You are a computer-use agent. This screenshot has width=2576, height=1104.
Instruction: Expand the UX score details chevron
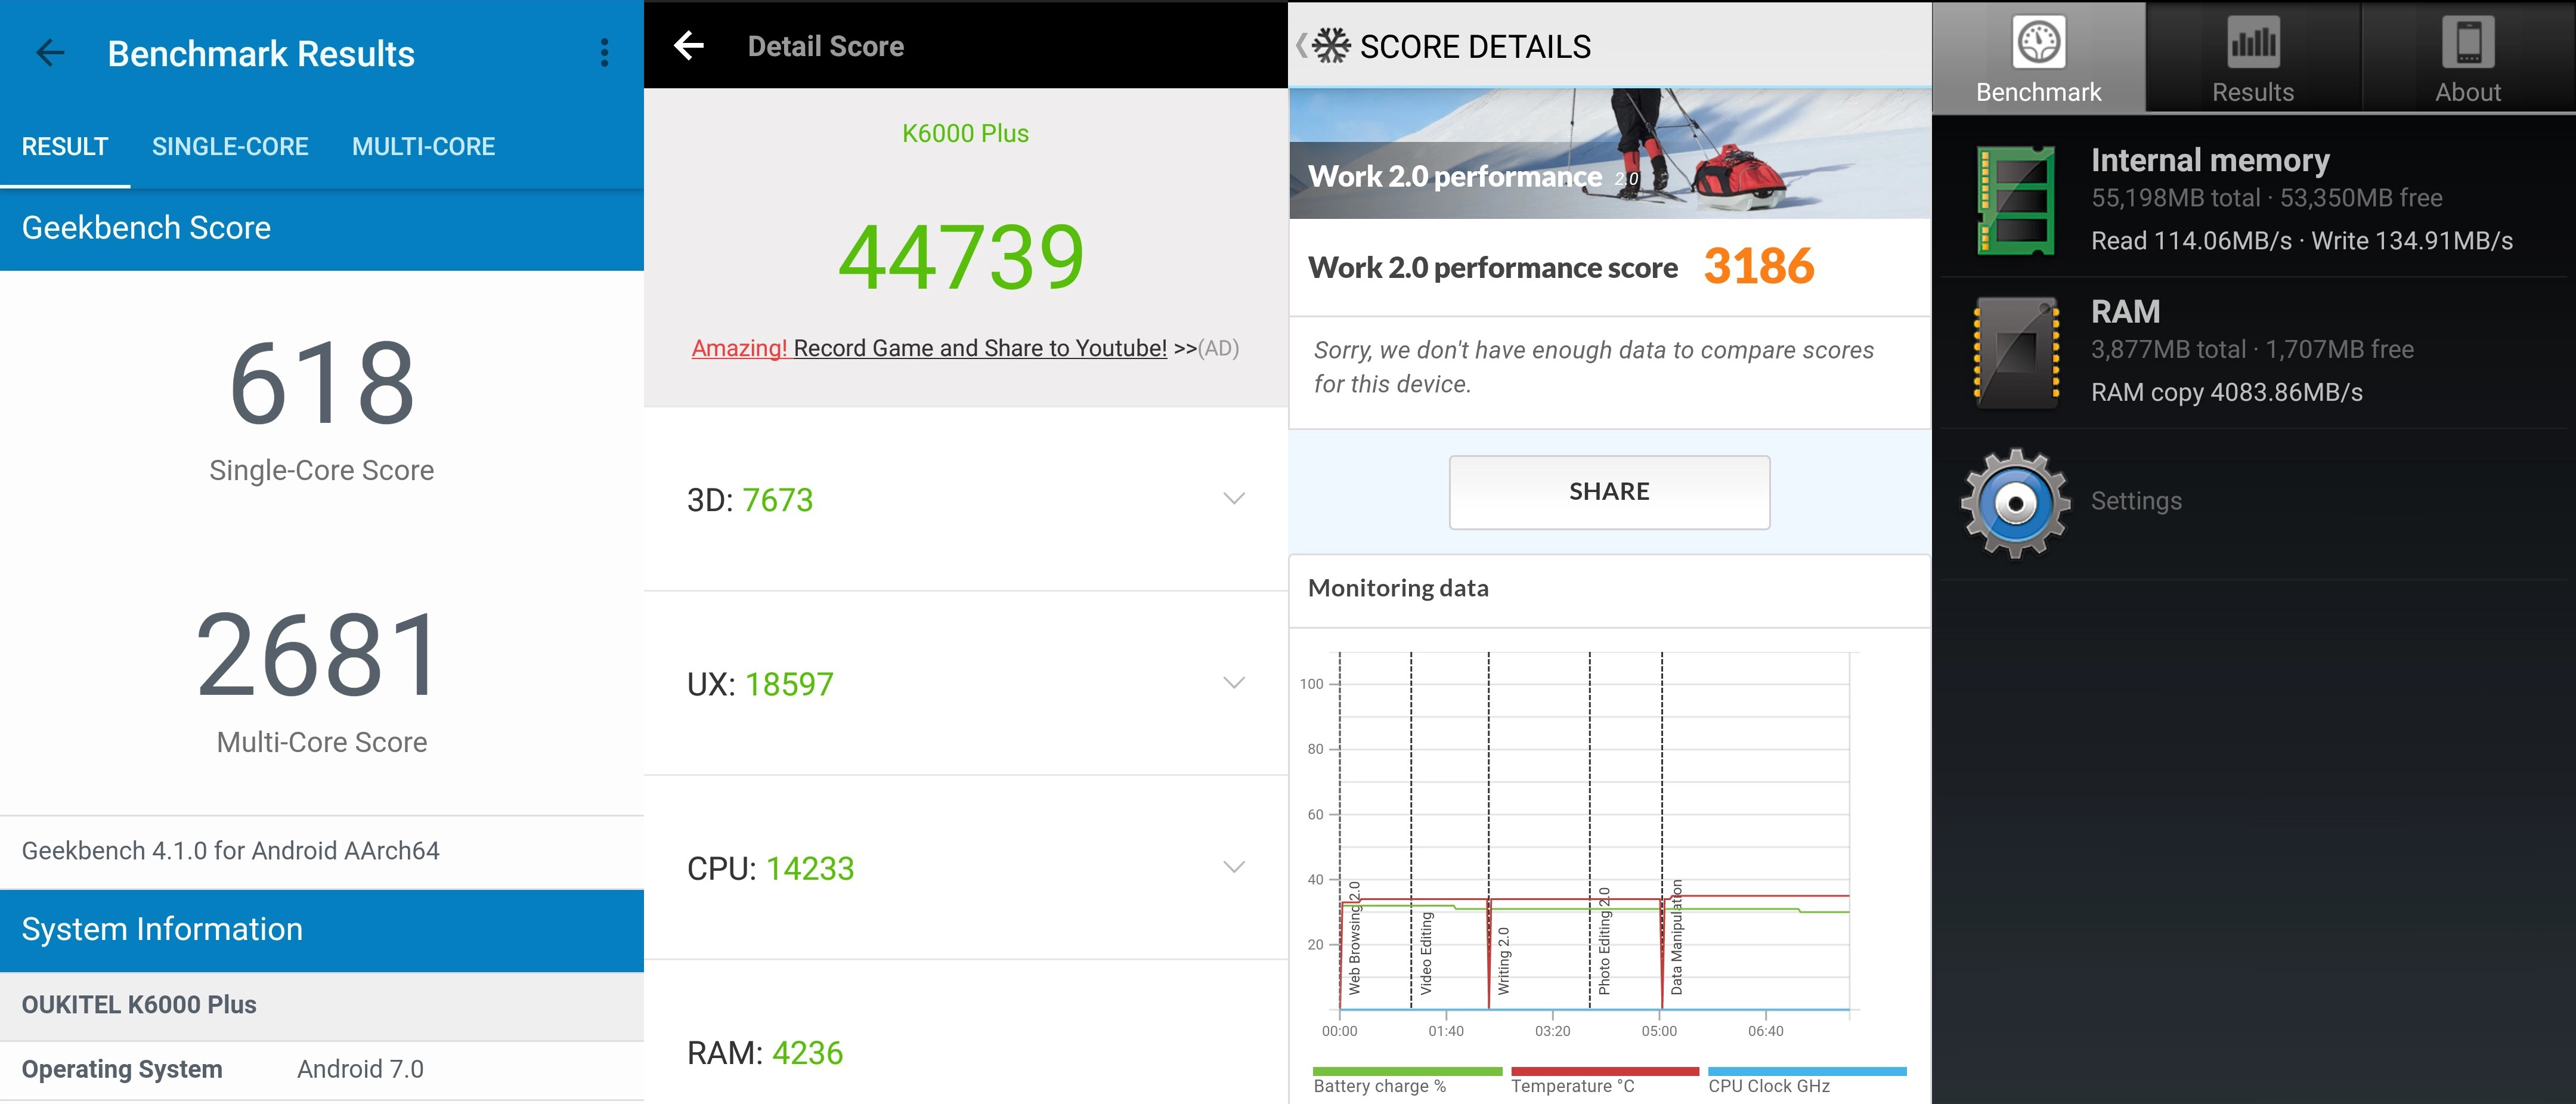(1234, 683)
